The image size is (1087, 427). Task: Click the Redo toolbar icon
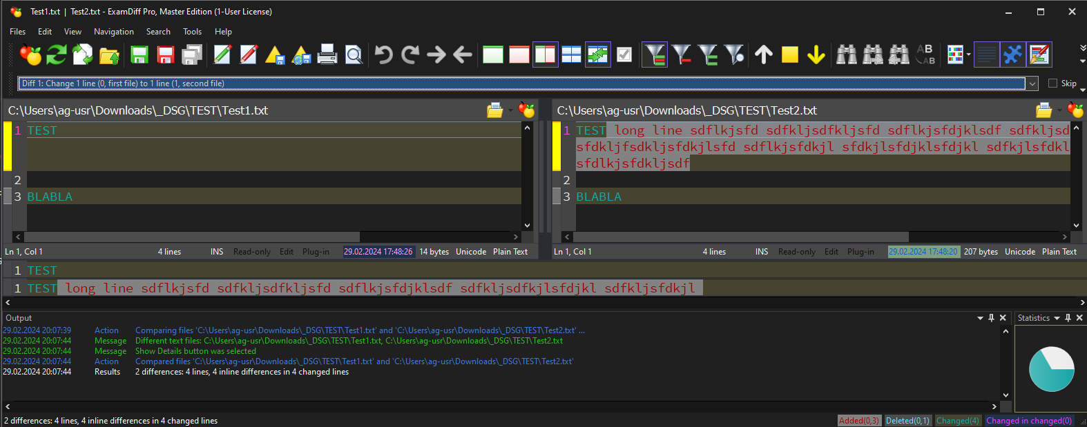tap(410, 54)
